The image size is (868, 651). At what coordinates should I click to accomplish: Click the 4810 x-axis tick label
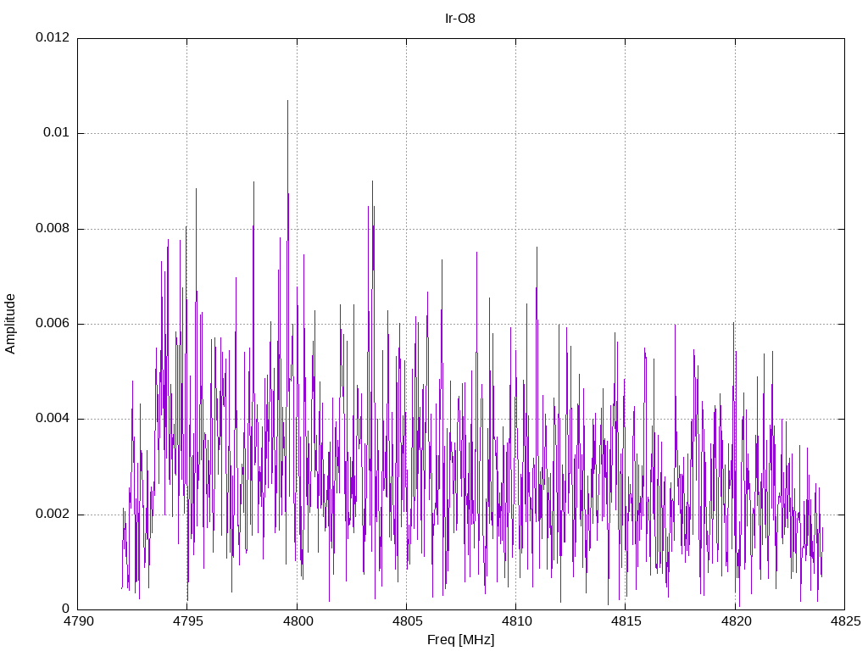[x=516, y=621]
